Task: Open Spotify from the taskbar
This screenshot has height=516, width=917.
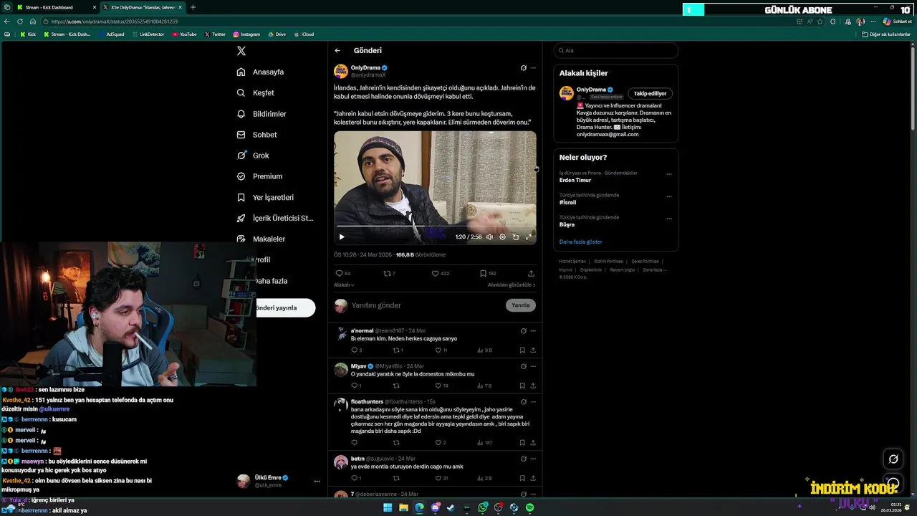Action: click(x=529, y=507)
